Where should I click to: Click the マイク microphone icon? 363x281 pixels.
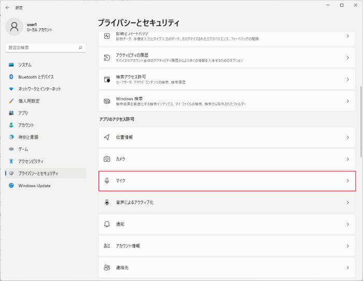point(107,181)
